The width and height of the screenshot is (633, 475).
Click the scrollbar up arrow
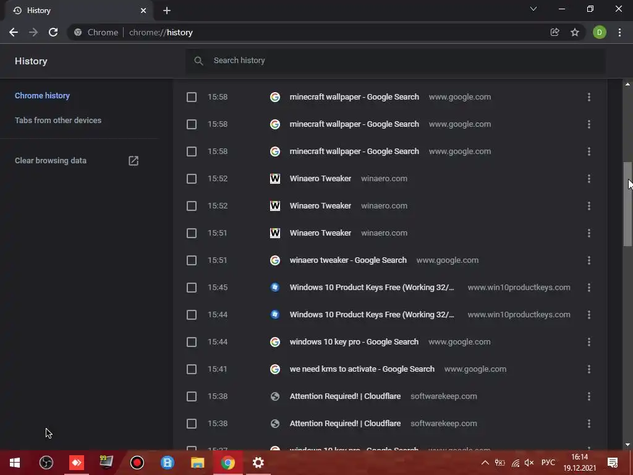pos(627,84)
